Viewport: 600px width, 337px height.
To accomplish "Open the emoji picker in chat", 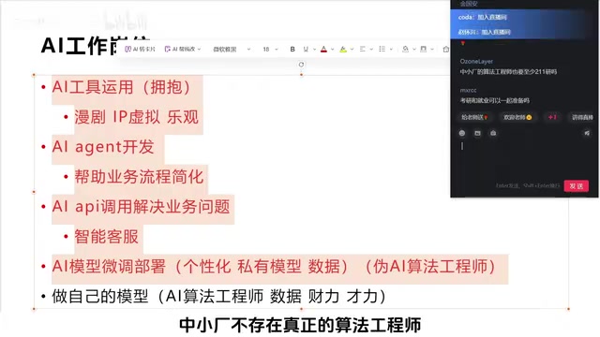I will point(462,133).
